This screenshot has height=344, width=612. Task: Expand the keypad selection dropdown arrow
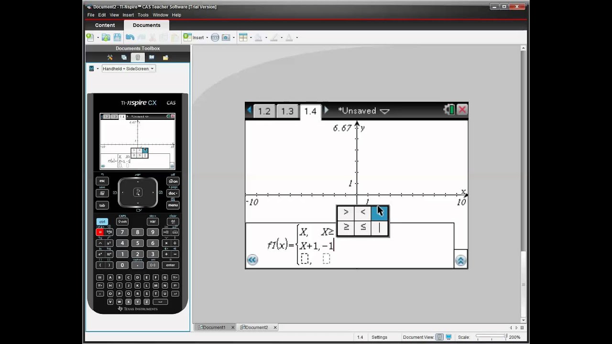98,68
